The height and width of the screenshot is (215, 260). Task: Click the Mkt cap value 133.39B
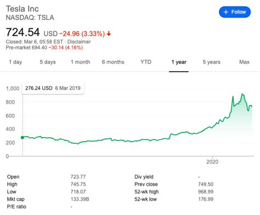pyautogui.click(x=80, y=199)
